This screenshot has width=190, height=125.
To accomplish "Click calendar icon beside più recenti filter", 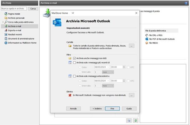I will pos(70,63).
